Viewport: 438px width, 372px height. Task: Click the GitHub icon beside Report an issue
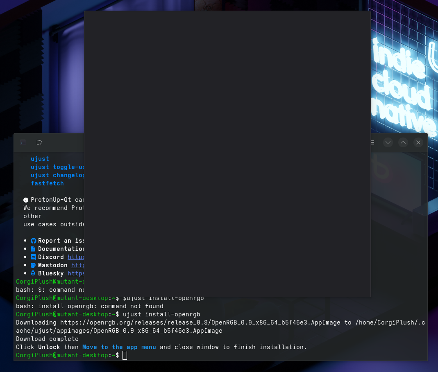coord(33,241)
